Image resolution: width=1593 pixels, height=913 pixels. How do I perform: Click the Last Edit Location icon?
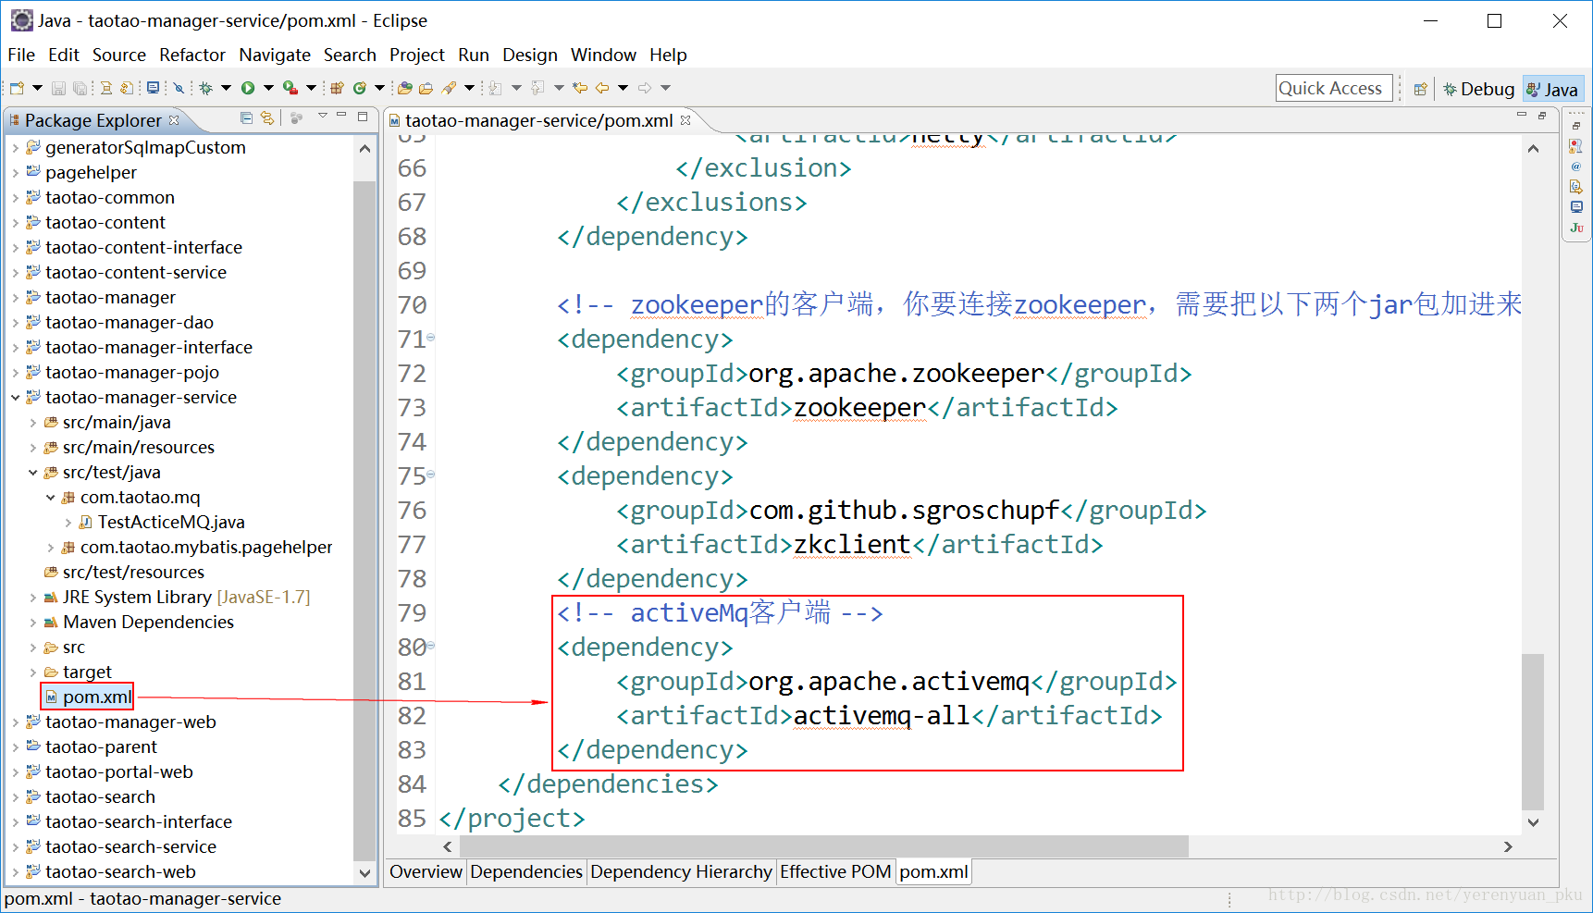tap(580, 88)
